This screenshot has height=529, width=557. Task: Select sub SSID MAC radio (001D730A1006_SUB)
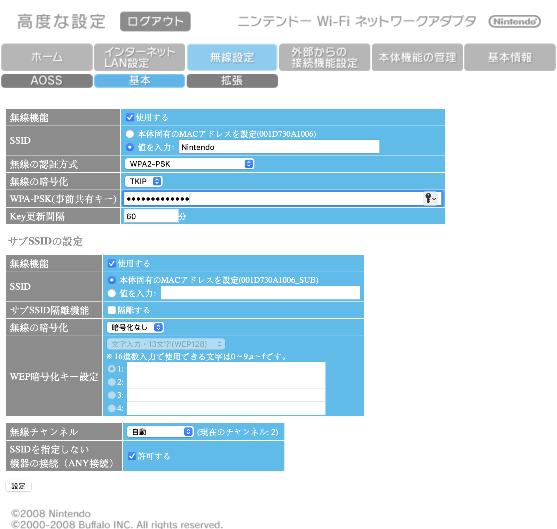tap(112, 280)
